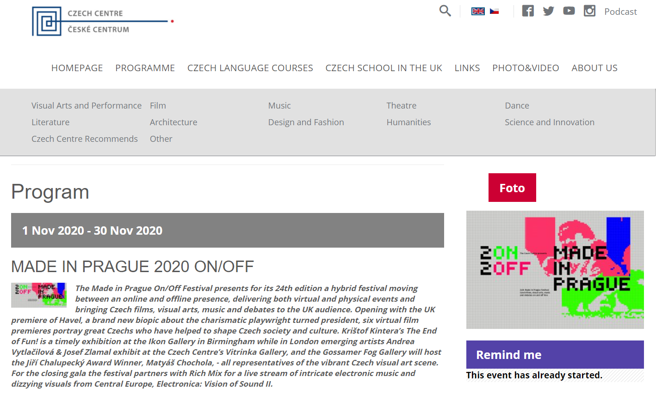656x401 pixels.
Task: Choose the Film category
Action: (x=158, y=106)
